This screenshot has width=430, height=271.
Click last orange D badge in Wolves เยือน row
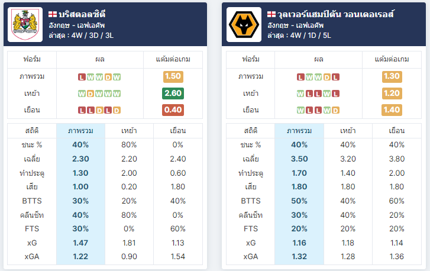336,110
